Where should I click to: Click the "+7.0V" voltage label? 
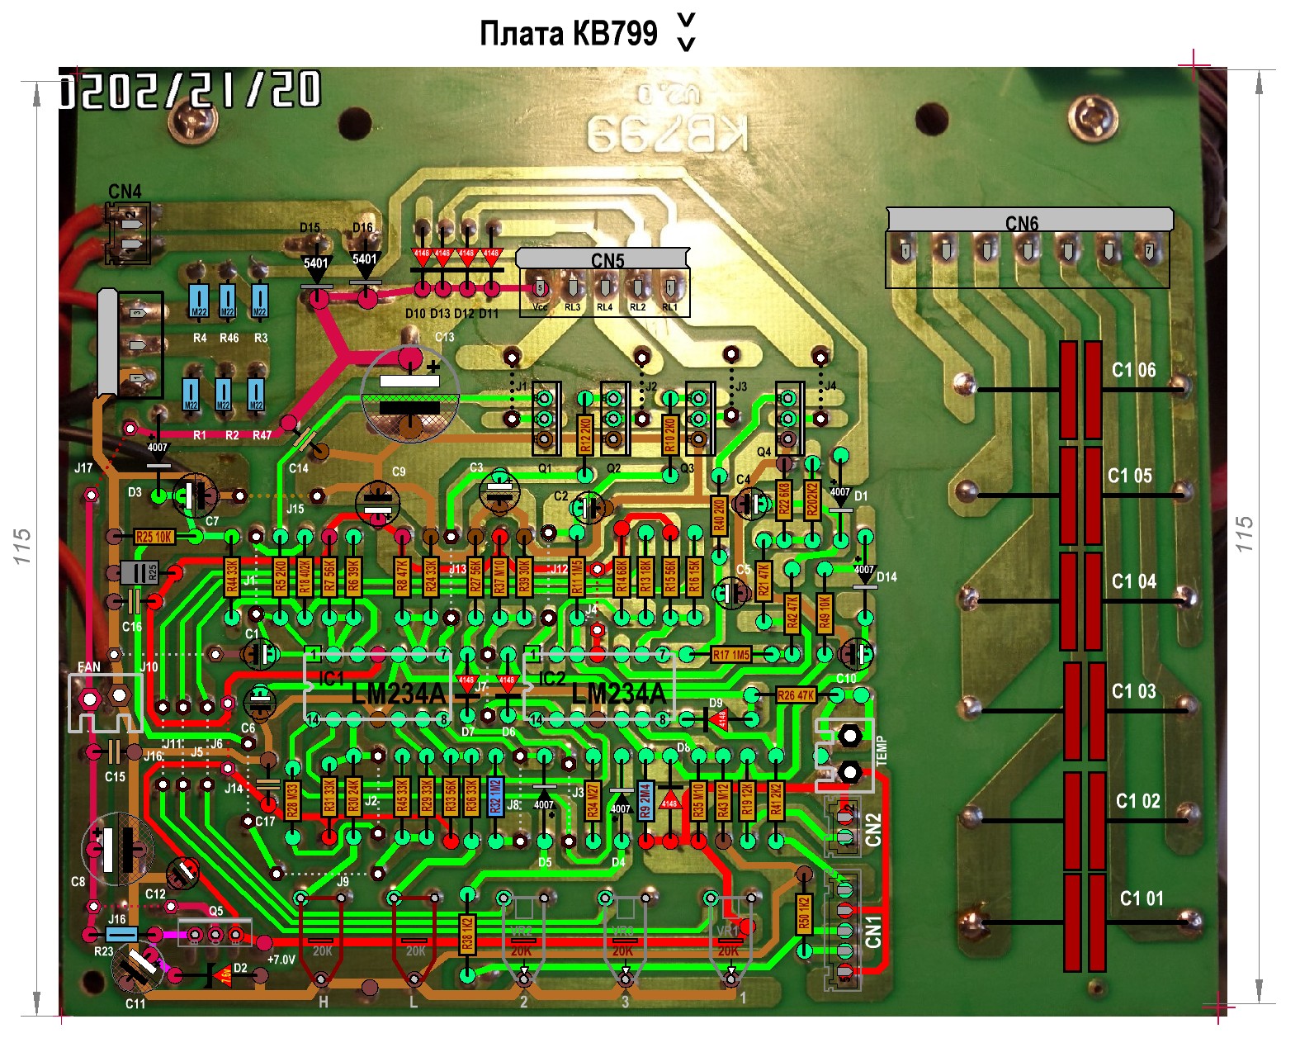pos(281,960)
